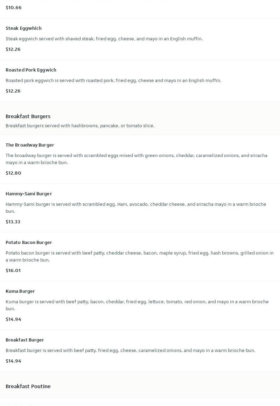Open the Kuma Burger menu item
This screenshot has width=280, height=406.
pos(20,291)
